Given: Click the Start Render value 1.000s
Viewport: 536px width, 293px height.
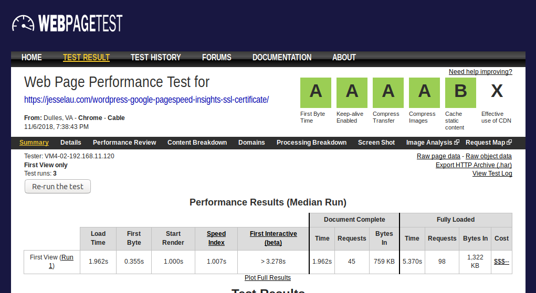Looking at the screenshot, I should [x=173, y=262].
